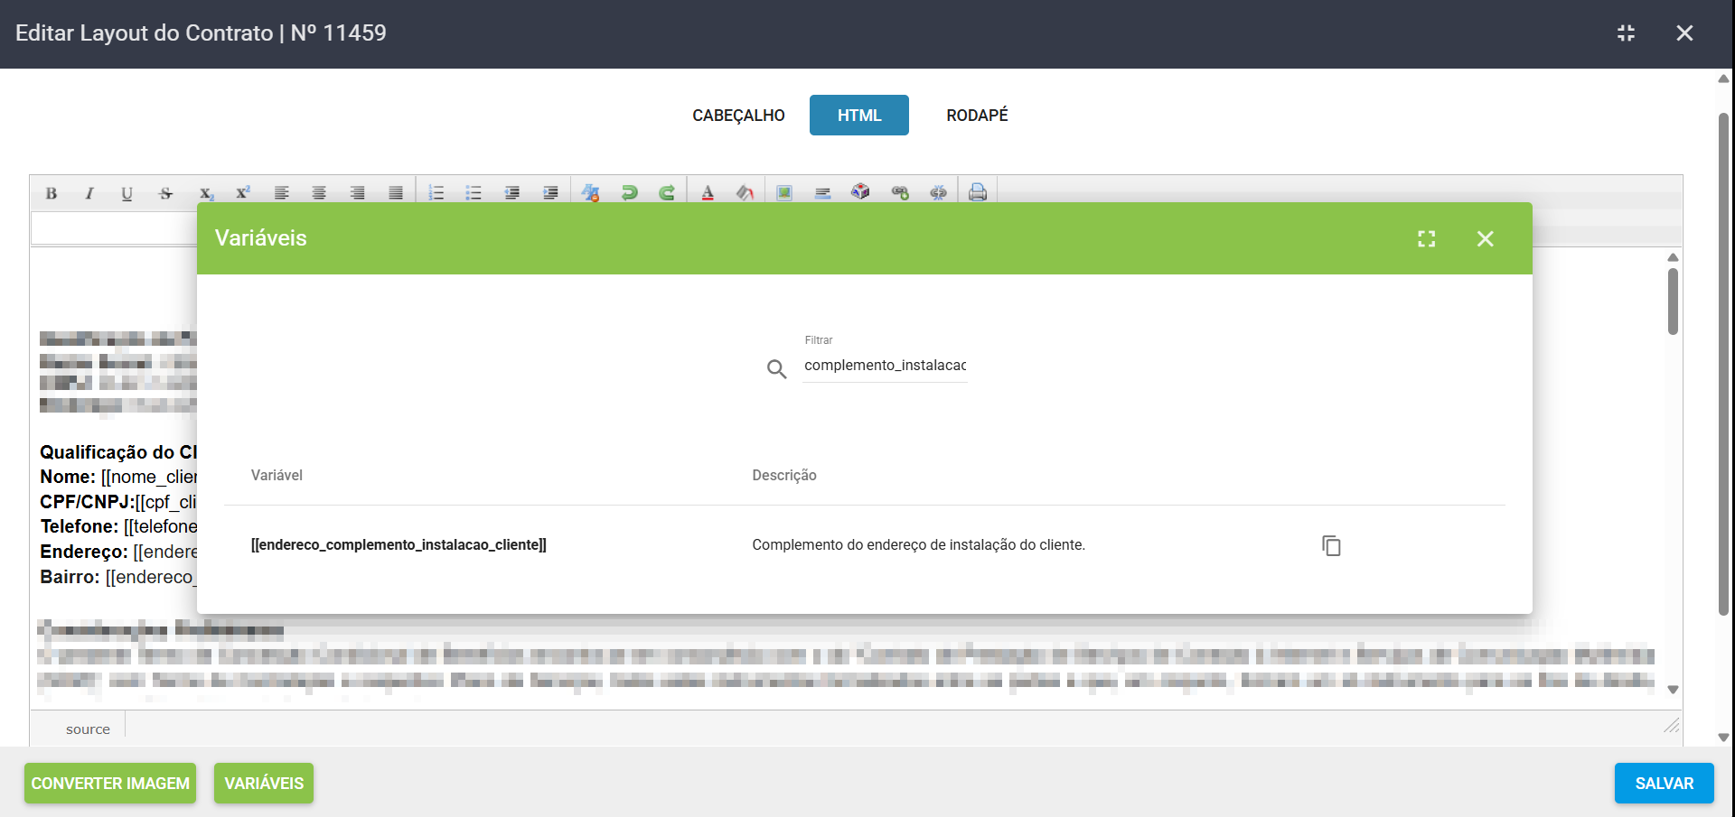Expand Variáveis dialog to fullscreen
Viewport: 1735px width, 817px height.
[1426, 238]
